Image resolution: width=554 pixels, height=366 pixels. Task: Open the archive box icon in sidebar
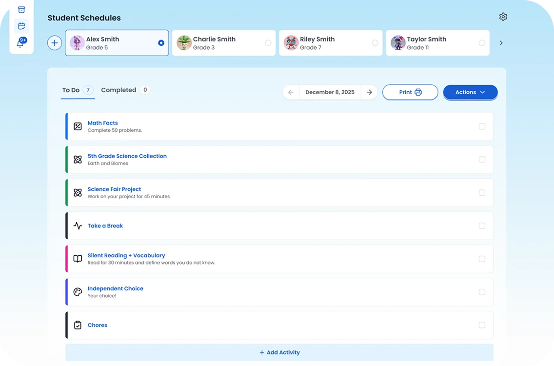tap(21, 10)
